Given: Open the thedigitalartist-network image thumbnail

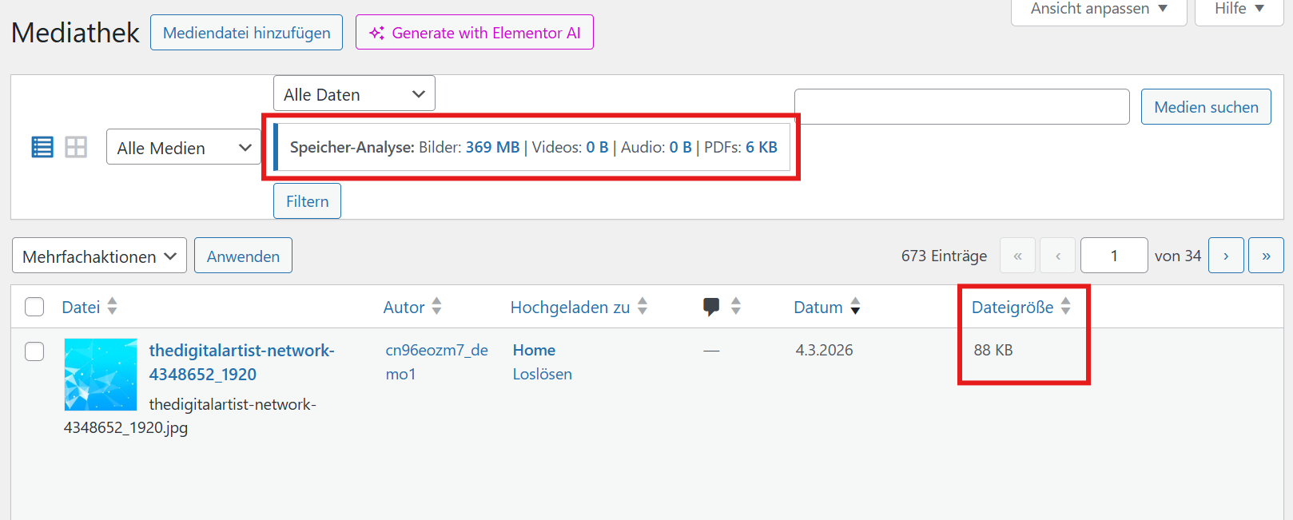Looking at the screenshot, I should [101, 375].
